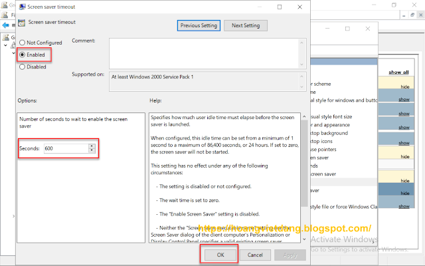Click the Comment box scroll up arrow
The height and width of the screenshot is (266, 425).
tap(301, 43)
